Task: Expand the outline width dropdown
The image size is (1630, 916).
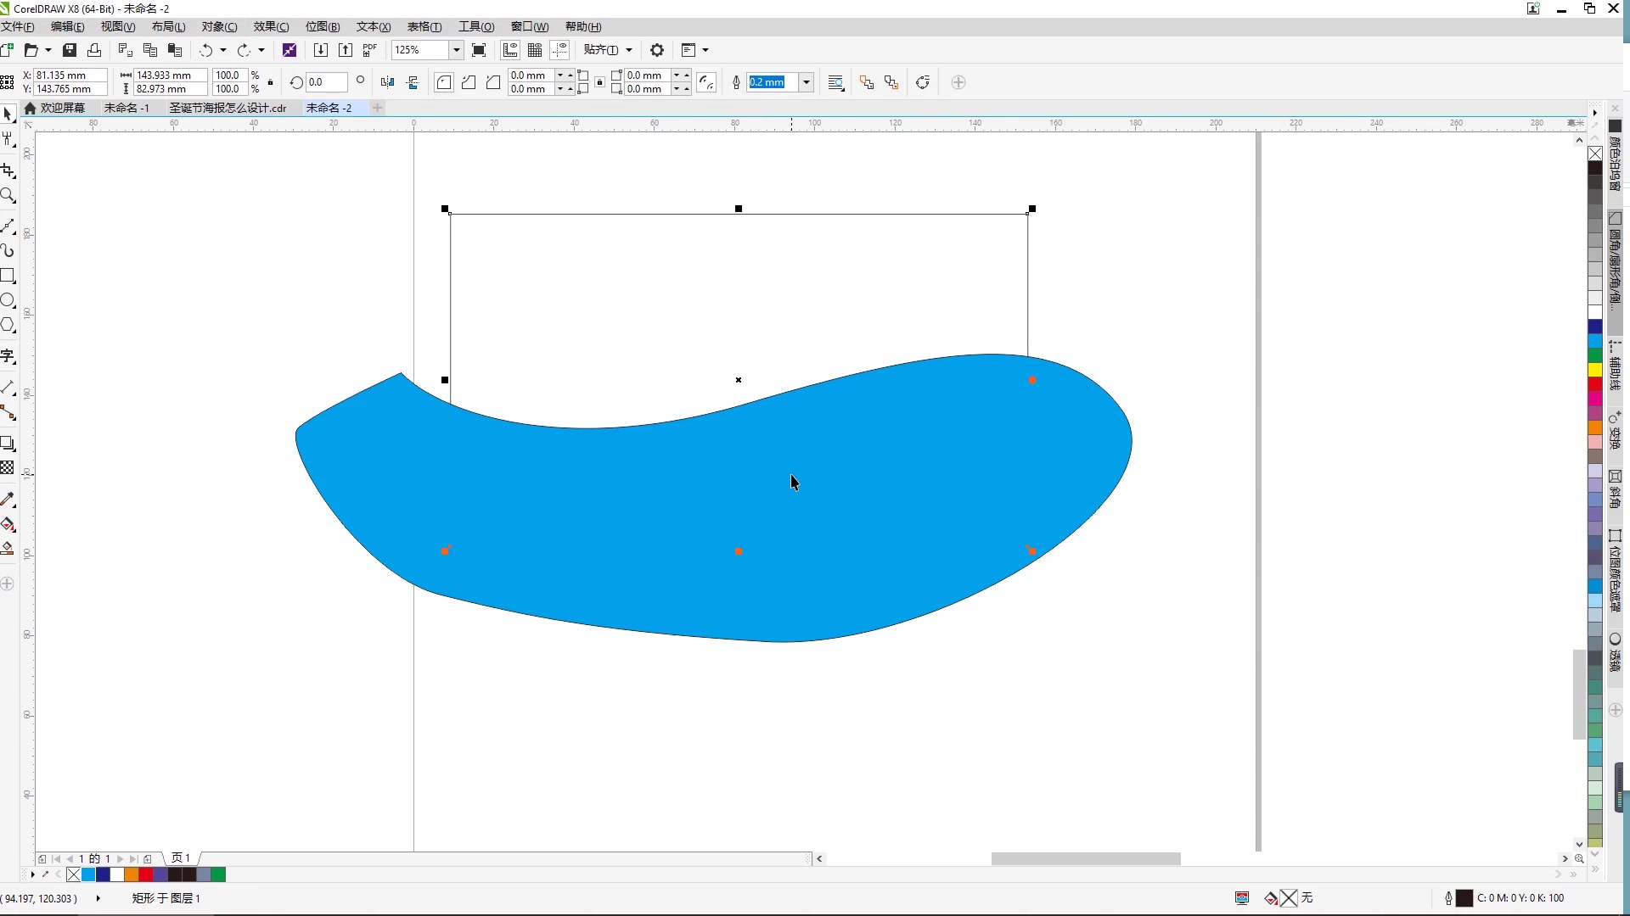Action: 807,82
